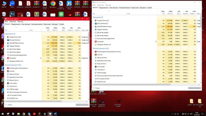Expand Bonjour Service in red-titled Task Manager
This screenshot has height=116, width=206.
5,80
